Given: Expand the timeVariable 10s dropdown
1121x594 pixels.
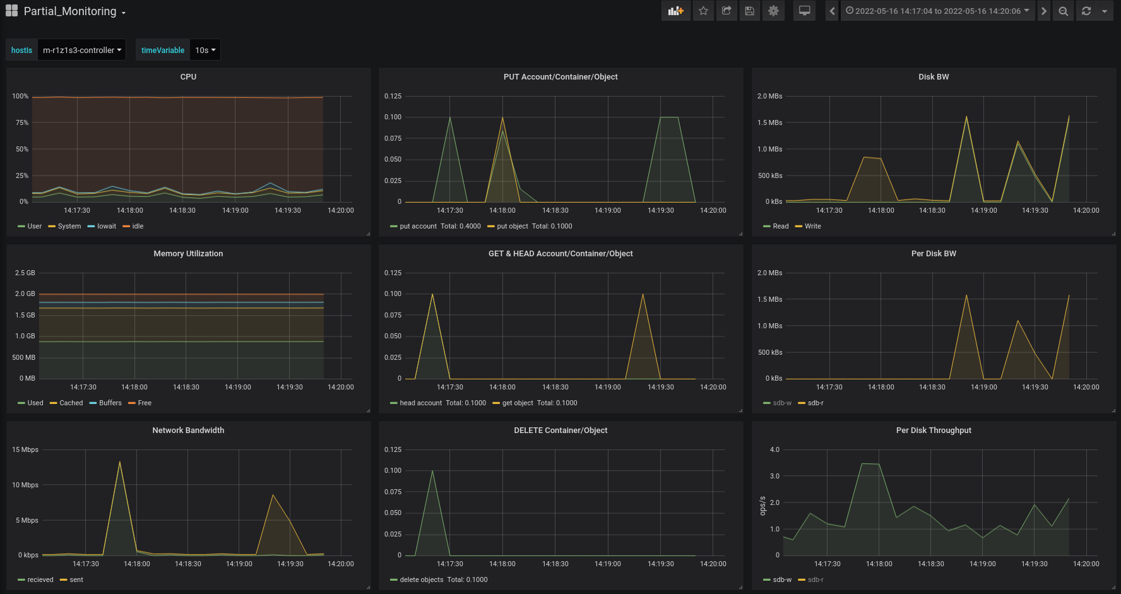Looking at the screenshot, I should (x=205, y=50).
